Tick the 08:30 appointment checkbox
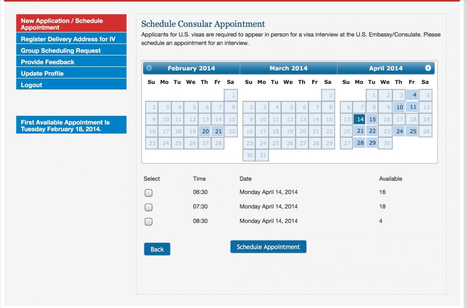This screenshot has width=467, height=308. pos(148,222)
